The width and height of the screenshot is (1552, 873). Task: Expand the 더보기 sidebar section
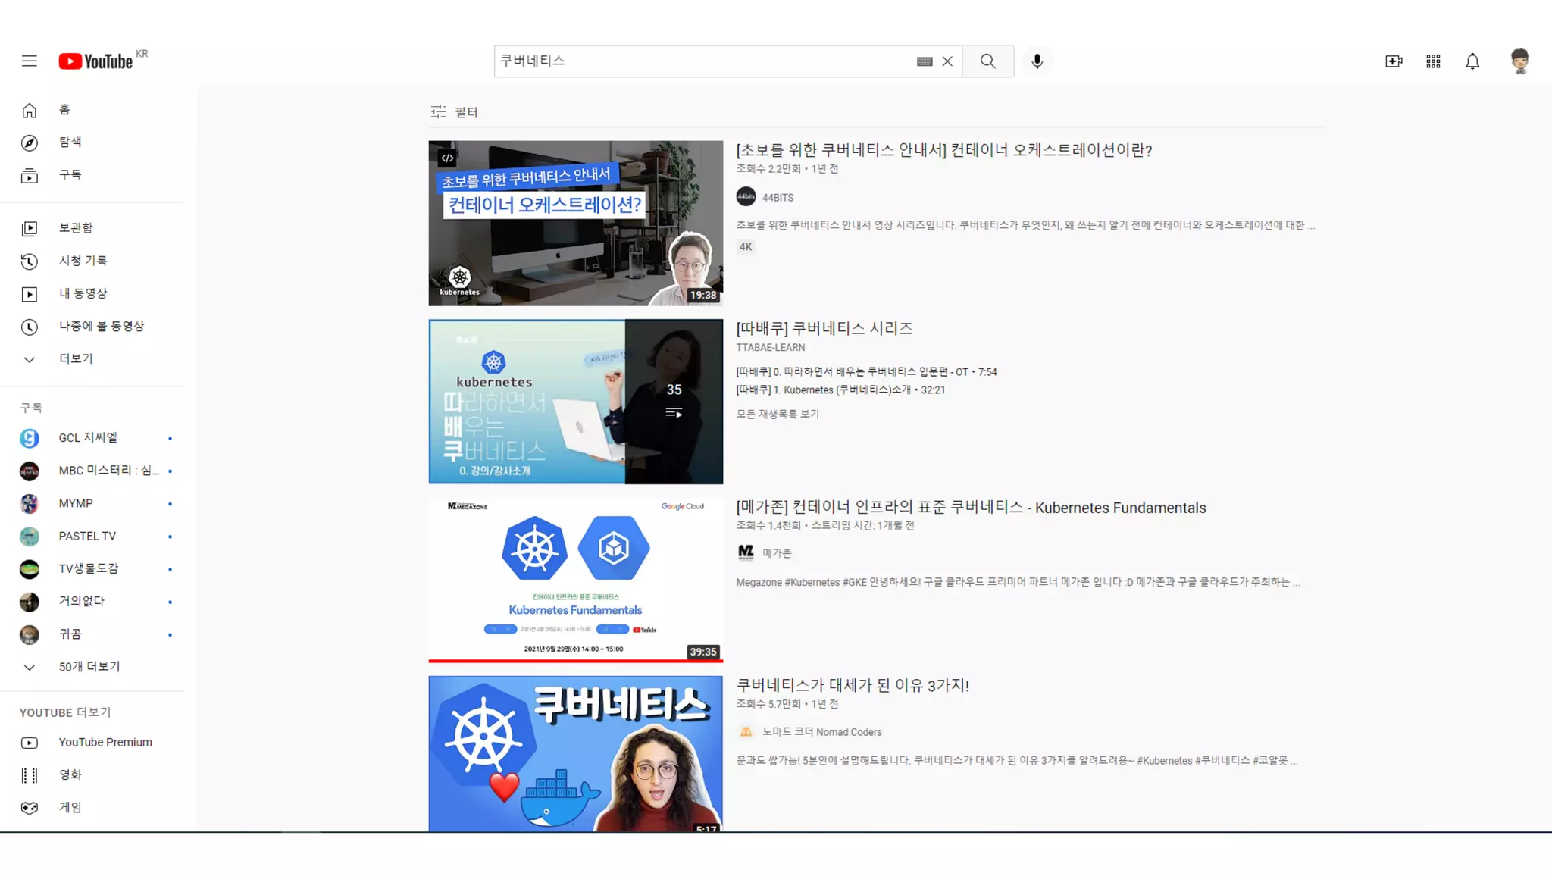tap(75, 359)
